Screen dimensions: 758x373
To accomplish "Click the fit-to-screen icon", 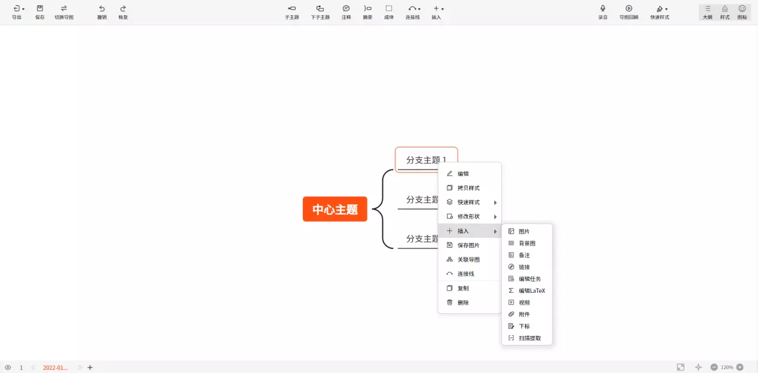I will [x=681, y=367].
